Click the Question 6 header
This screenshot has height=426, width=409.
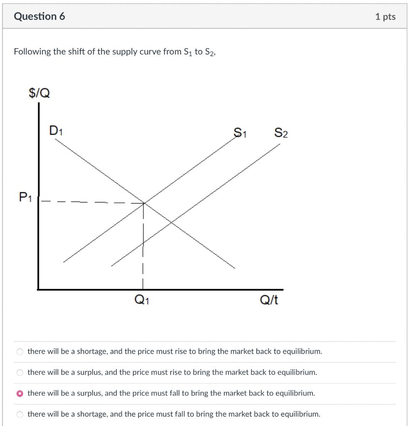40,16
